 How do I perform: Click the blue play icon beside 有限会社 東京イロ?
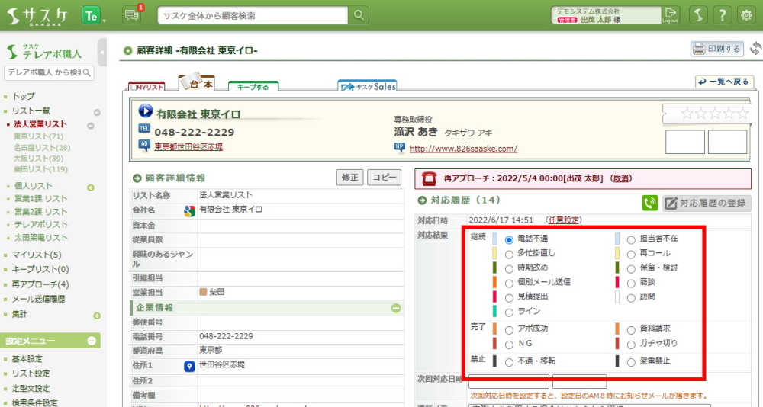[x=146, y=111]
